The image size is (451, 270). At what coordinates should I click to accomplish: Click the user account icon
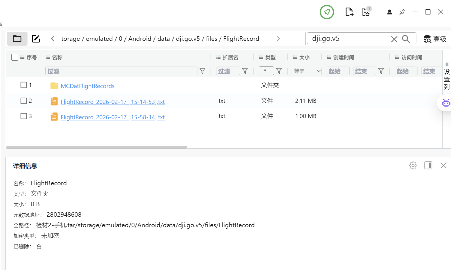(389, 12)
